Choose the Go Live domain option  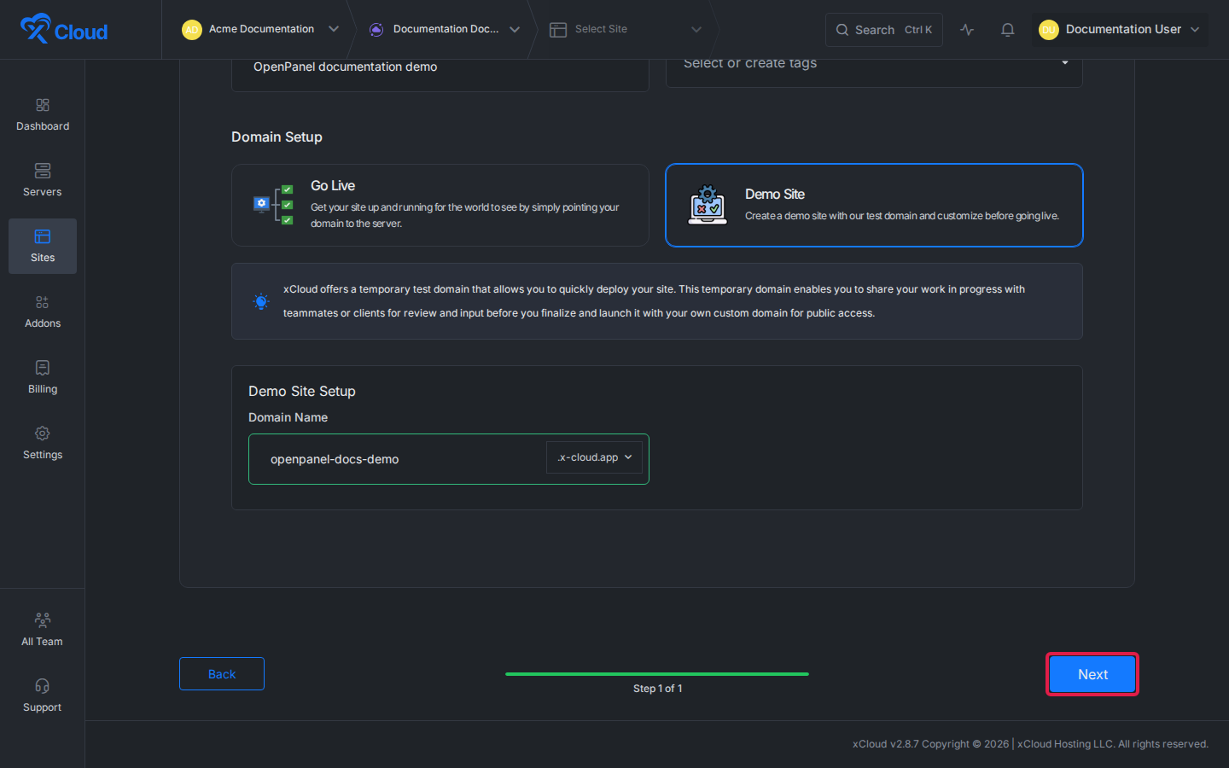(440, 205)
